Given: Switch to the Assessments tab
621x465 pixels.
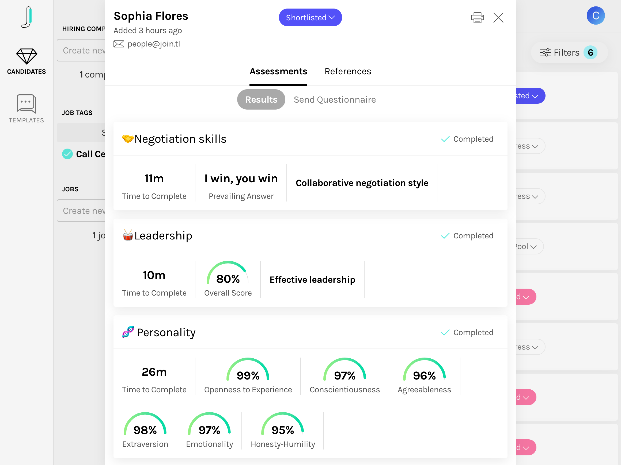Looking at the screenshot, I should tap(278, 71).
